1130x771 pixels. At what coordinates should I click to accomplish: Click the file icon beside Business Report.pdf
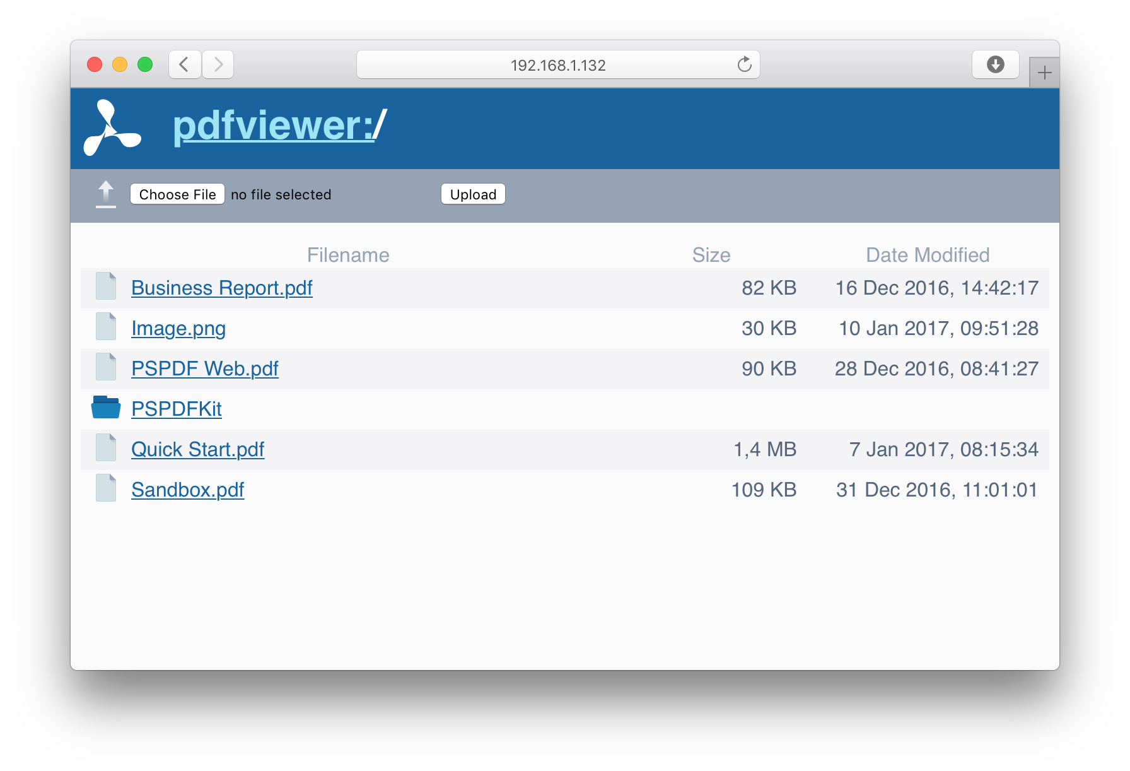click(x=106, y=286)
